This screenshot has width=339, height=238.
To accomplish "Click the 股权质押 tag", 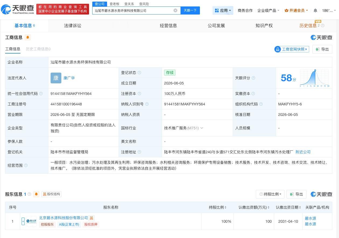I will point(91,224).
